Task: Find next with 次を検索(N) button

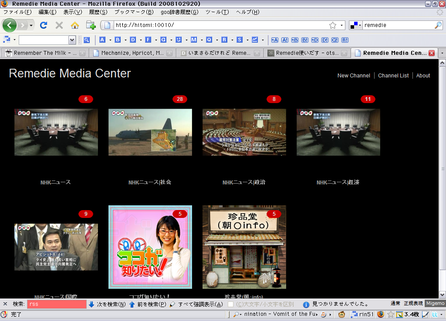Action: pyautogui.click(x=107, y=304)
